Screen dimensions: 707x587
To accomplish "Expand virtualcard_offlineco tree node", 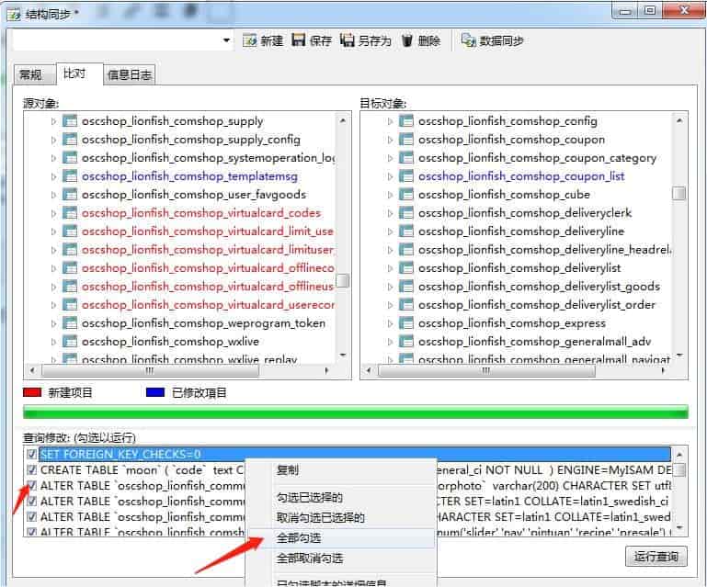I will (53, 268).
